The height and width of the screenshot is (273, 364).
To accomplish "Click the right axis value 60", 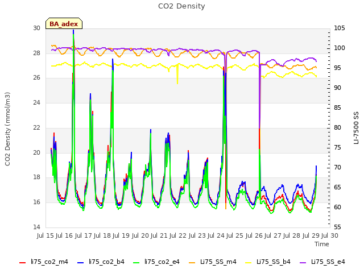I will pos(337,207).
